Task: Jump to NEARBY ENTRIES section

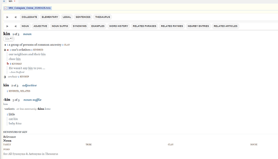Action: 198,26
